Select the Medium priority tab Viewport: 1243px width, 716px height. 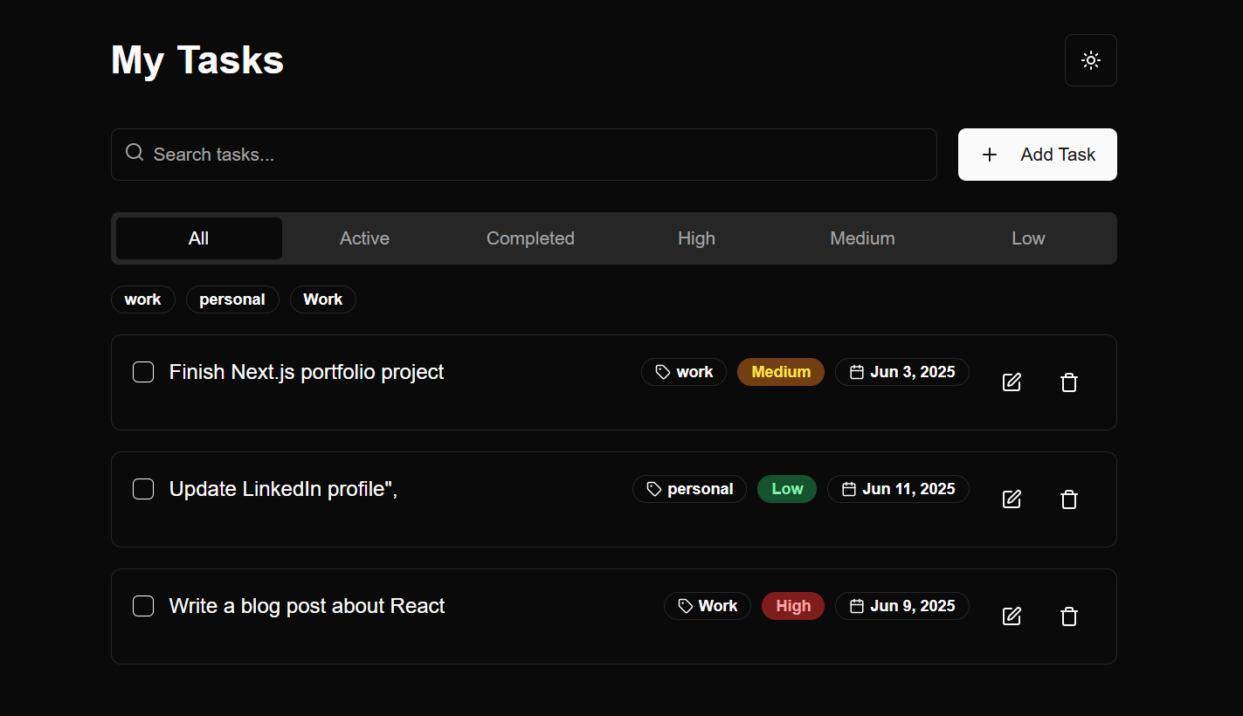click(x=862, y=238)
